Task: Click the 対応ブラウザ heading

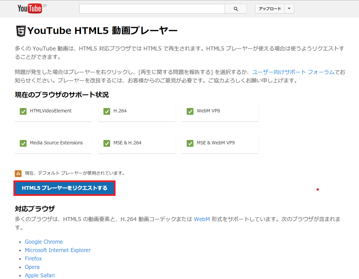Action: 35,209
